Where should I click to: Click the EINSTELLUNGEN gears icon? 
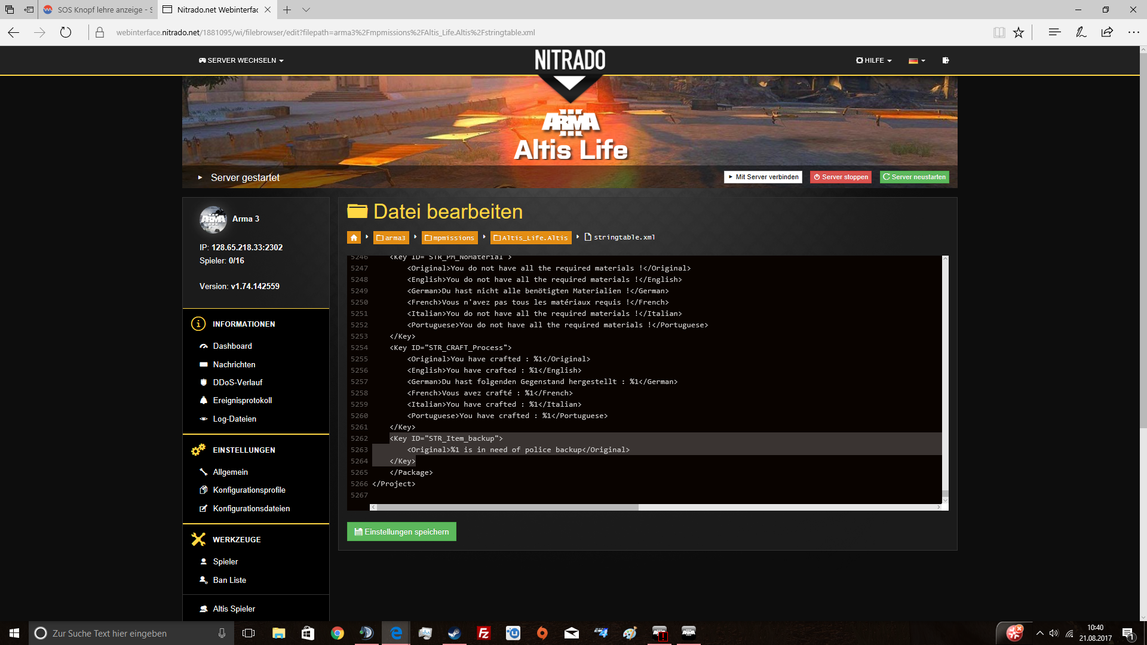198,450
